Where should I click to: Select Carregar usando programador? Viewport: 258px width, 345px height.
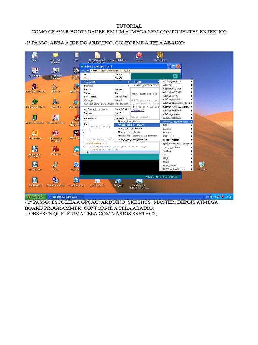(105, 104)
